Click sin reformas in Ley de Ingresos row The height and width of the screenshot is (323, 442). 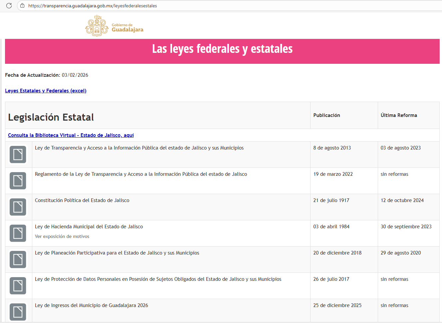click(x=394, y=305)
